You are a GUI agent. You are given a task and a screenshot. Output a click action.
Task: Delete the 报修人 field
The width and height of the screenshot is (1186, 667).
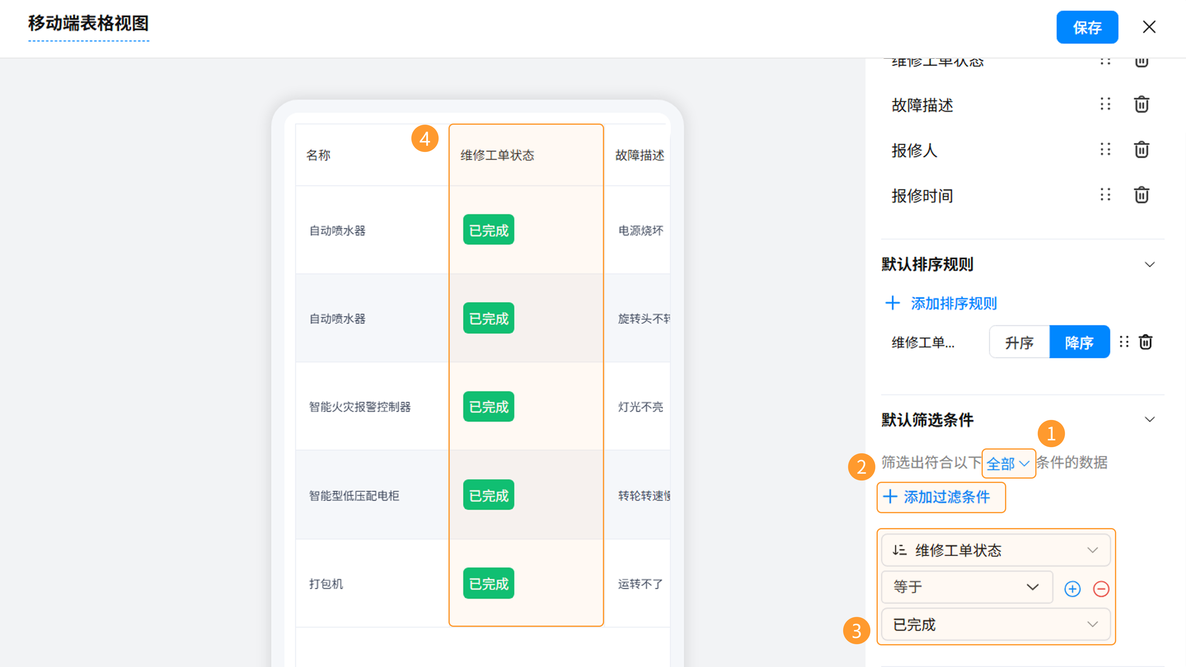tap(1141, 149)
